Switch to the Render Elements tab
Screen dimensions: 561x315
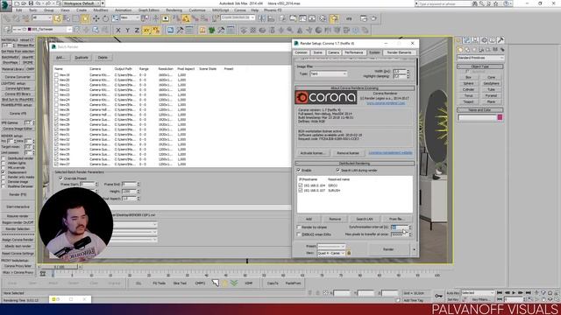coord(400,52)
